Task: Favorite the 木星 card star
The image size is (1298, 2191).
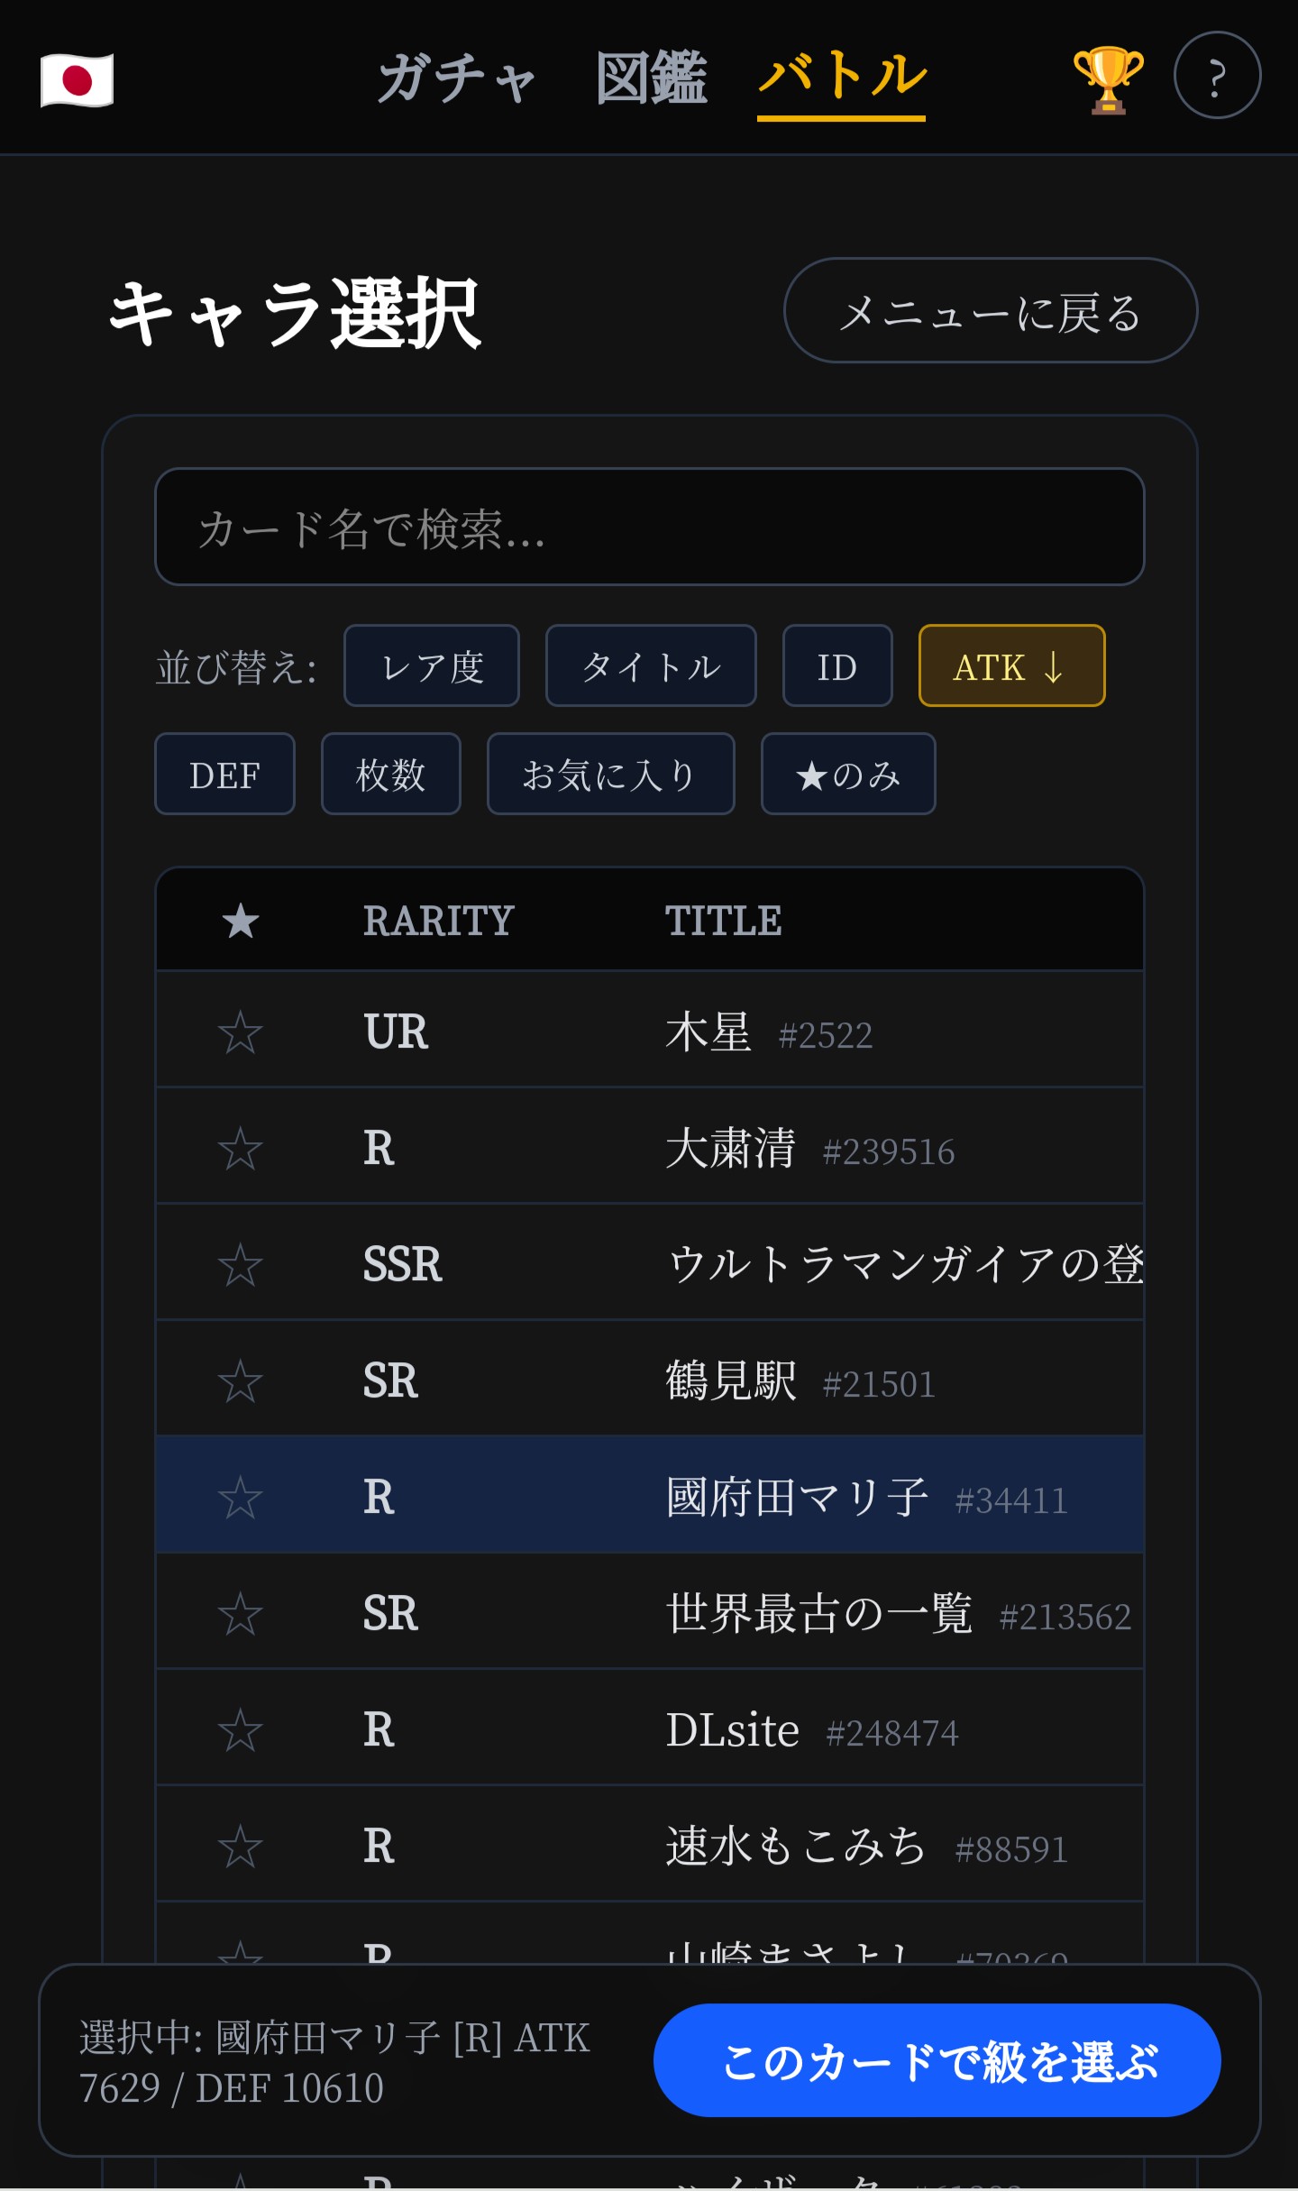Action: [241, 1032]
